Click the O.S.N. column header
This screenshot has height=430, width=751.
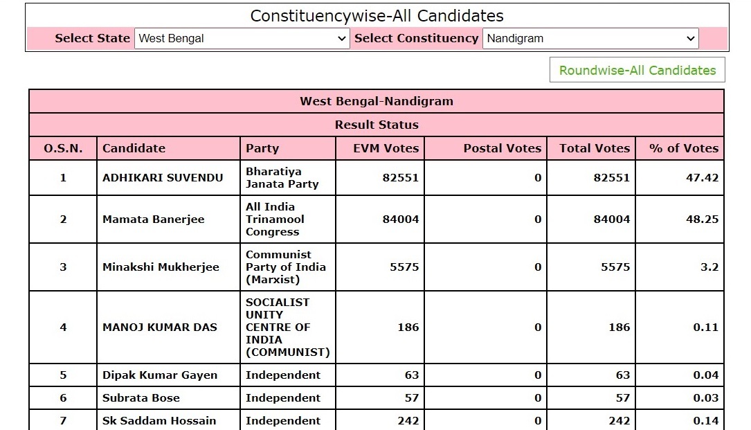63,148
